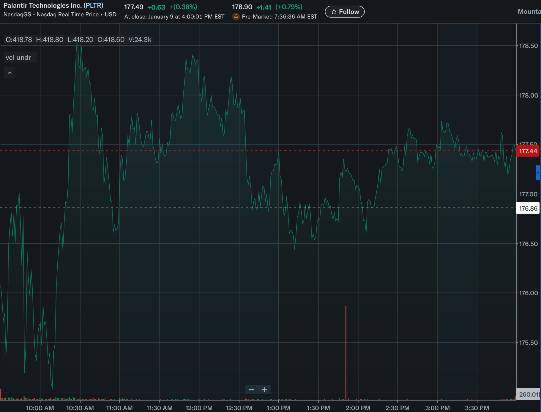Click the 178.50 price axis label
Viewport: 541px width, 412px height.
pos(528,46)
